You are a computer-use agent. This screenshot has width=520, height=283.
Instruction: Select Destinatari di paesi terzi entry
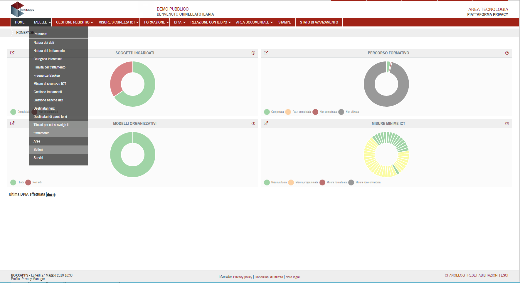click(x=58, y=117)
